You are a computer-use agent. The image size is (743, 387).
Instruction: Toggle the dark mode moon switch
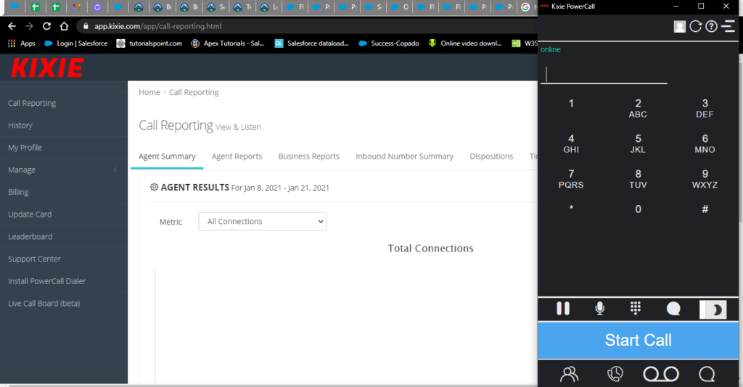[x=713, y=309]
